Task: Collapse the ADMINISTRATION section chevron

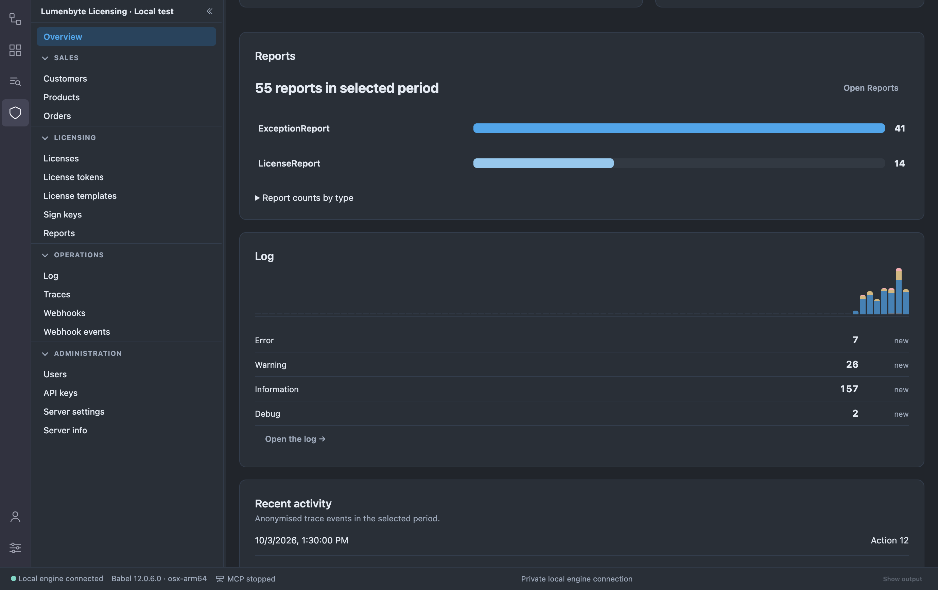Action: coord(45,353)
